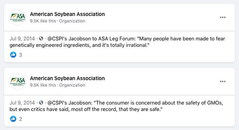Open the three-dot options menu on the GMOs safety post
Viewport: 239px width, 130px height.
click(x=223, y=82)
